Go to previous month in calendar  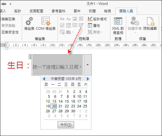pos(44,79)
